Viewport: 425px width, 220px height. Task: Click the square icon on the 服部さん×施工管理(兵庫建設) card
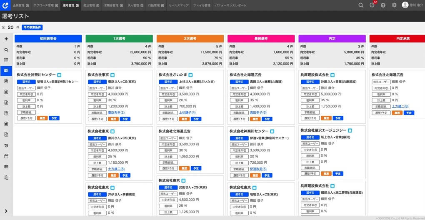click(332, 186)
